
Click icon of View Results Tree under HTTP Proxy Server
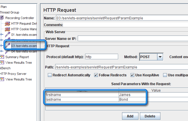tap(2, 79)
